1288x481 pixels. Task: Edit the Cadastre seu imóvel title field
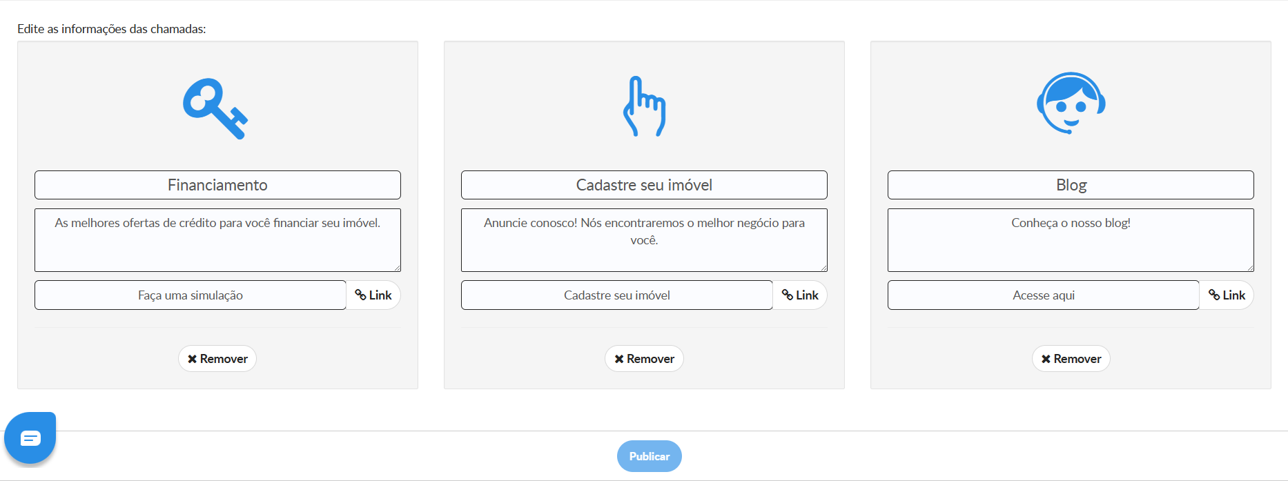click(x=644, y=185)
